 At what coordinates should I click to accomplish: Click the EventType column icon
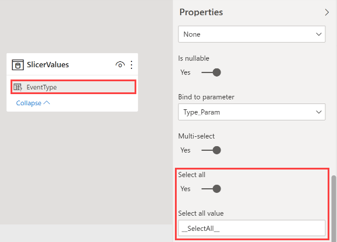18,87
